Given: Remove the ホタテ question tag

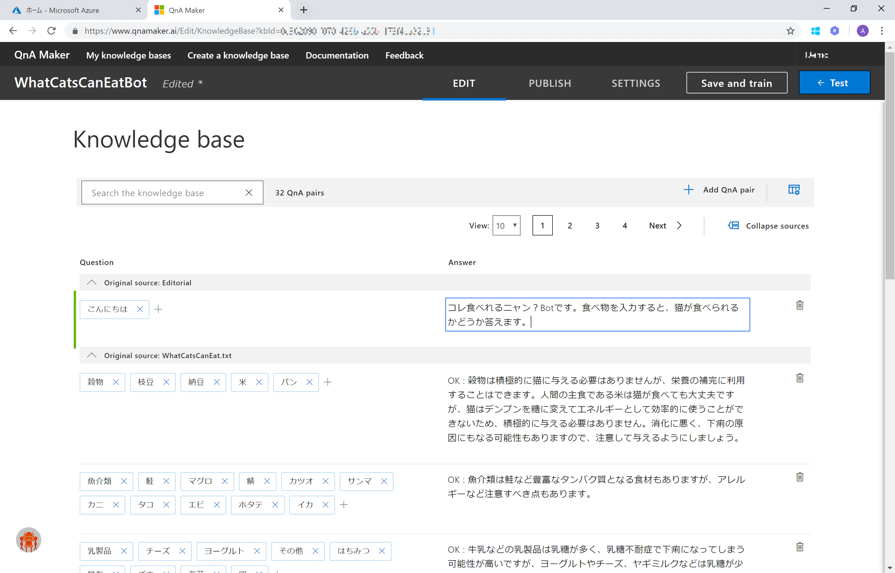Looking at the screenshot, I should pos(275,505).
